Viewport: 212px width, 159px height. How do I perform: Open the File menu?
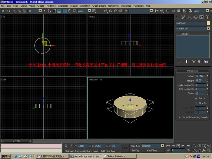coord(3,6)
